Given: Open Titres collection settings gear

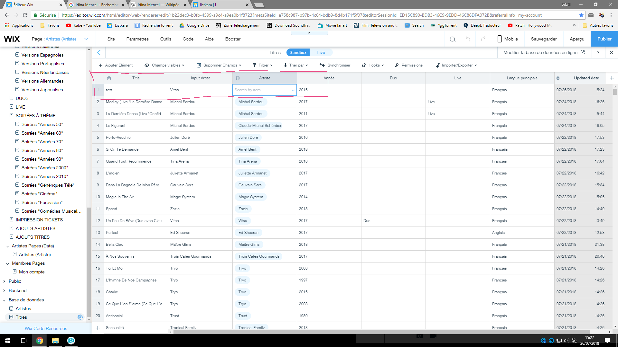Looking at the screenshot, I should [80, 317].
